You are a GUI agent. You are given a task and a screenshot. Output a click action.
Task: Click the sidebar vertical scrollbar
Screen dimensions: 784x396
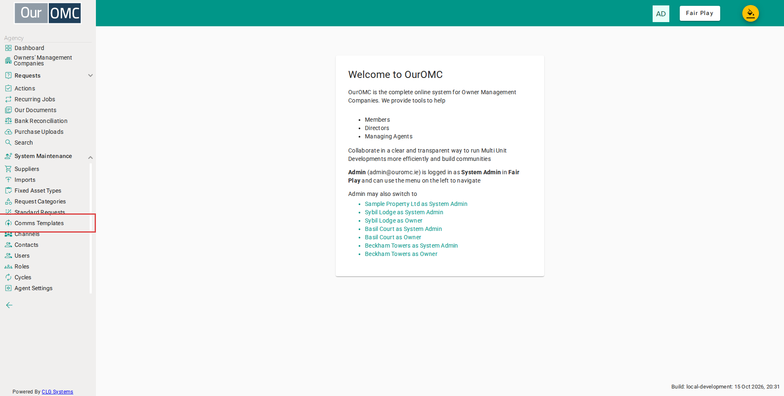tap(90, 228)
